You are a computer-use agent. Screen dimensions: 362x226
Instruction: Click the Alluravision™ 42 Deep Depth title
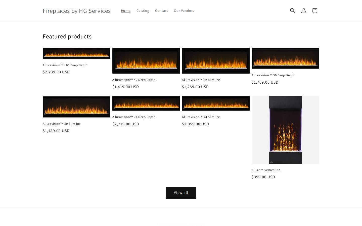coord(134,80)
